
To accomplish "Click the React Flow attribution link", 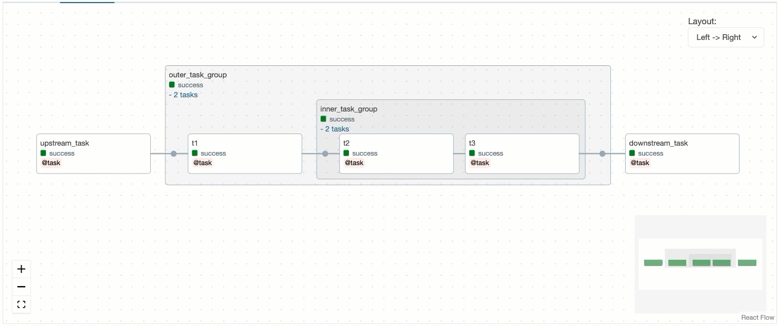I will [757, 318].
